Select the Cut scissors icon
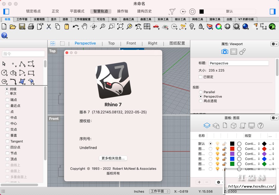 [x=49, y=27]
